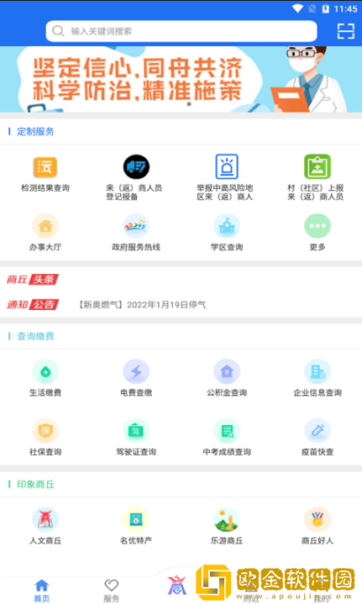Click the keyword search input field
The width and height of the screenshot is (362, 604).
[181, 31]
